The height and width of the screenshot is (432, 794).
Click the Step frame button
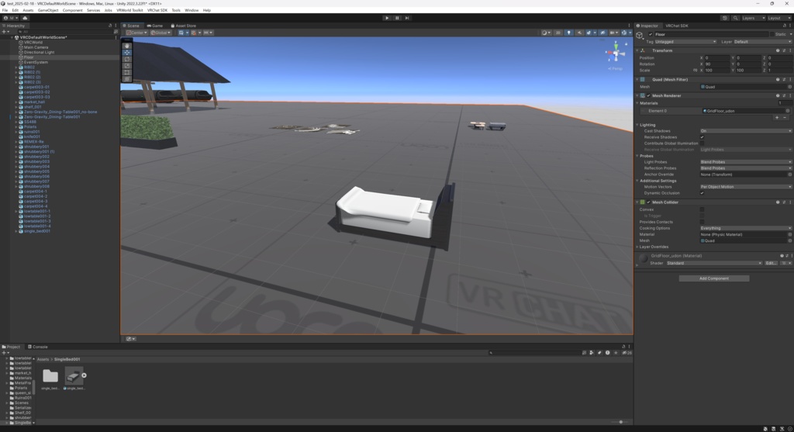pyautogui.click(x=407, y=18)
